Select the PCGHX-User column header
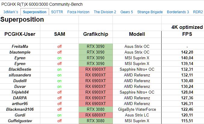 pyautogui.click(x=20, y=34)
